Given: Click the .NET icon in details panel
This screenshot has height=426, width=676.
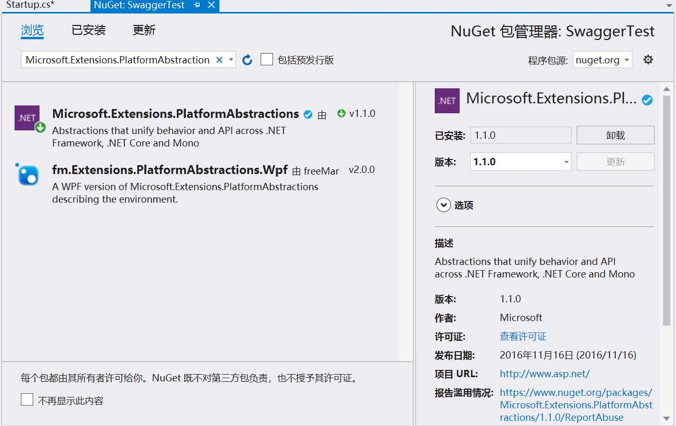Looking at the screenshot, I should point(447,101).
